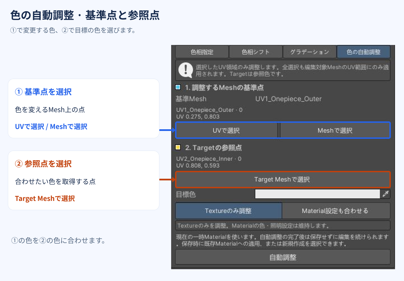Click the card title '① 基準点を選択'

(x=43, y=92)
